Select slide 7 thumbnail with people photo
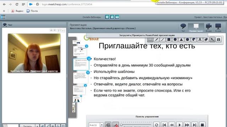 [x=77, y=99]
